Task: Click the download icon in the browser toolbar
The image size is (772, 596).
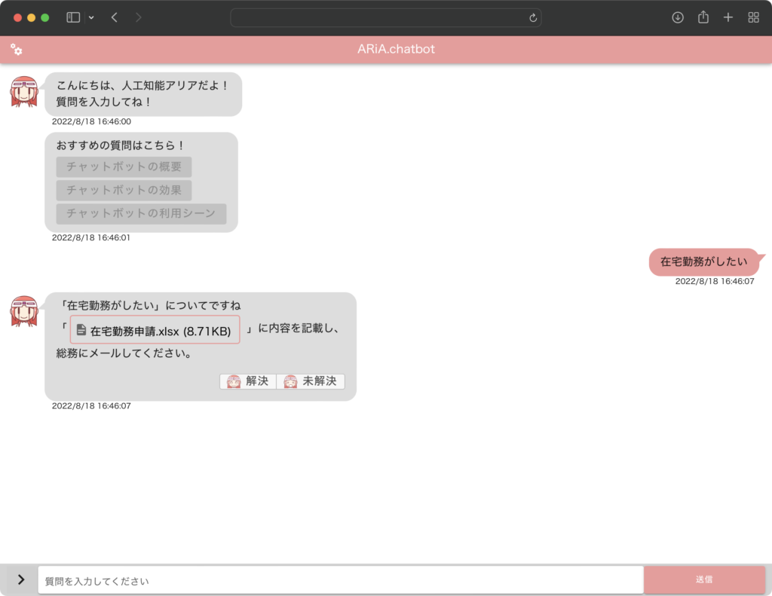Action: (x=677, y=17)
